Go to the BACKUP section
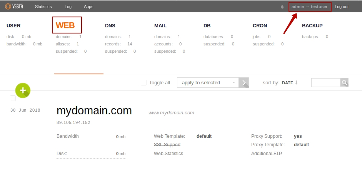 [312, 26]
